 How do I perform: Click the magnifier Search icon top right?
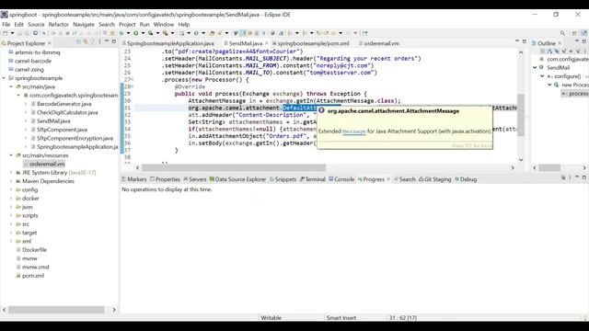coord(562,33)
